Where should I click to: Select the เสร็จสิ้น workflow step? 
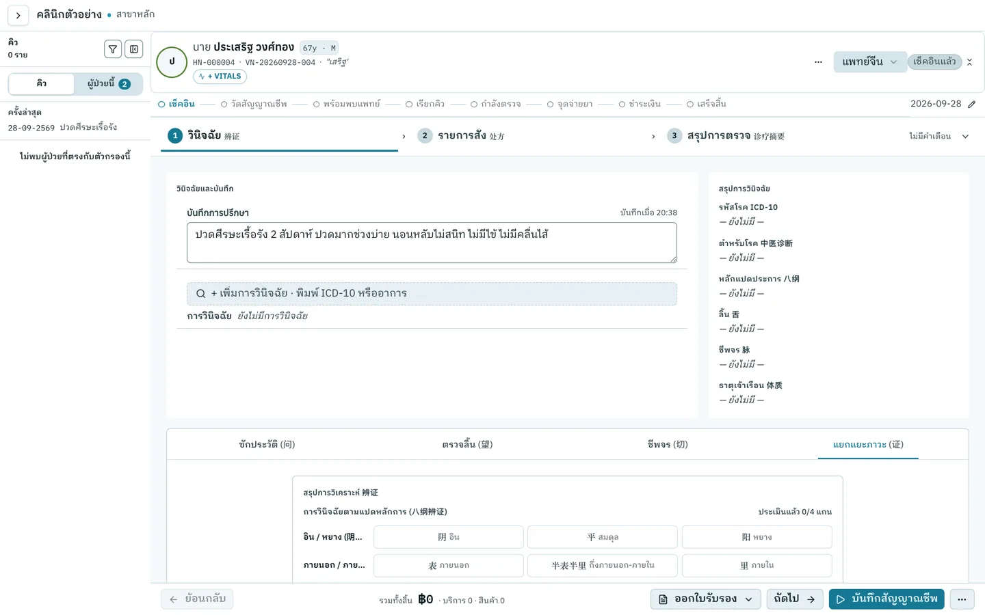pyautogui.click(x=707, y=104)
